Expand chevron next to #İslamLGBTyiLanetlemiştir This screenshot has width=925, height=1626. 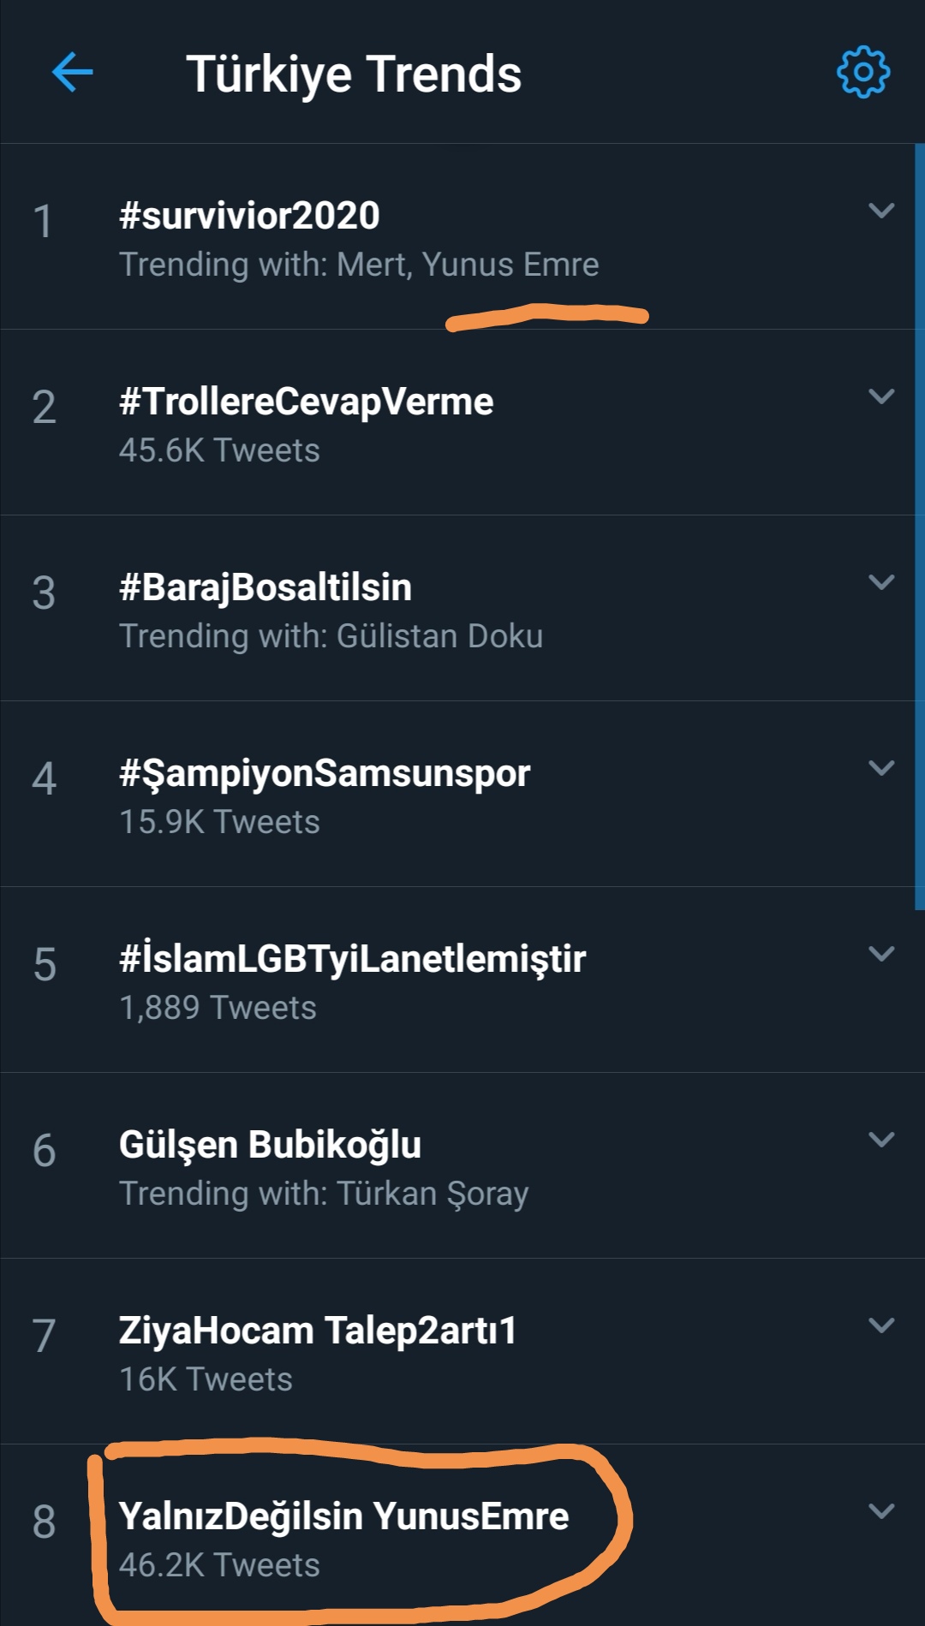(x=881, y=953)
